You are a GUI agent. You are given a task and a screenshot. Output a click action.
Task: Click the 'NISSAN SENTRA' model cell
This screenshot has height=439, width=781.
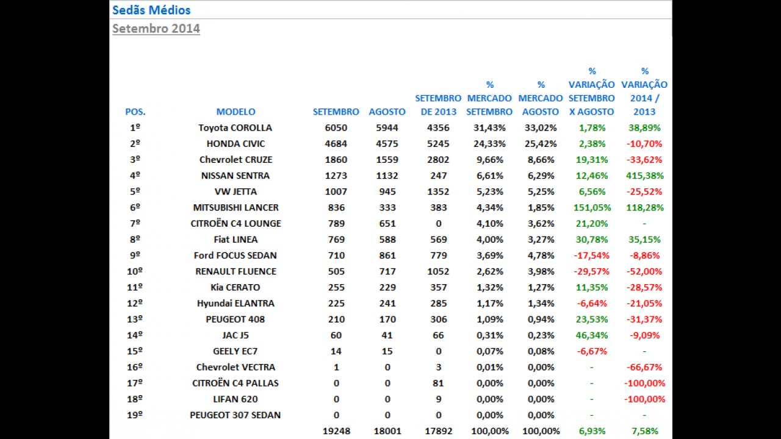[236, 175]
